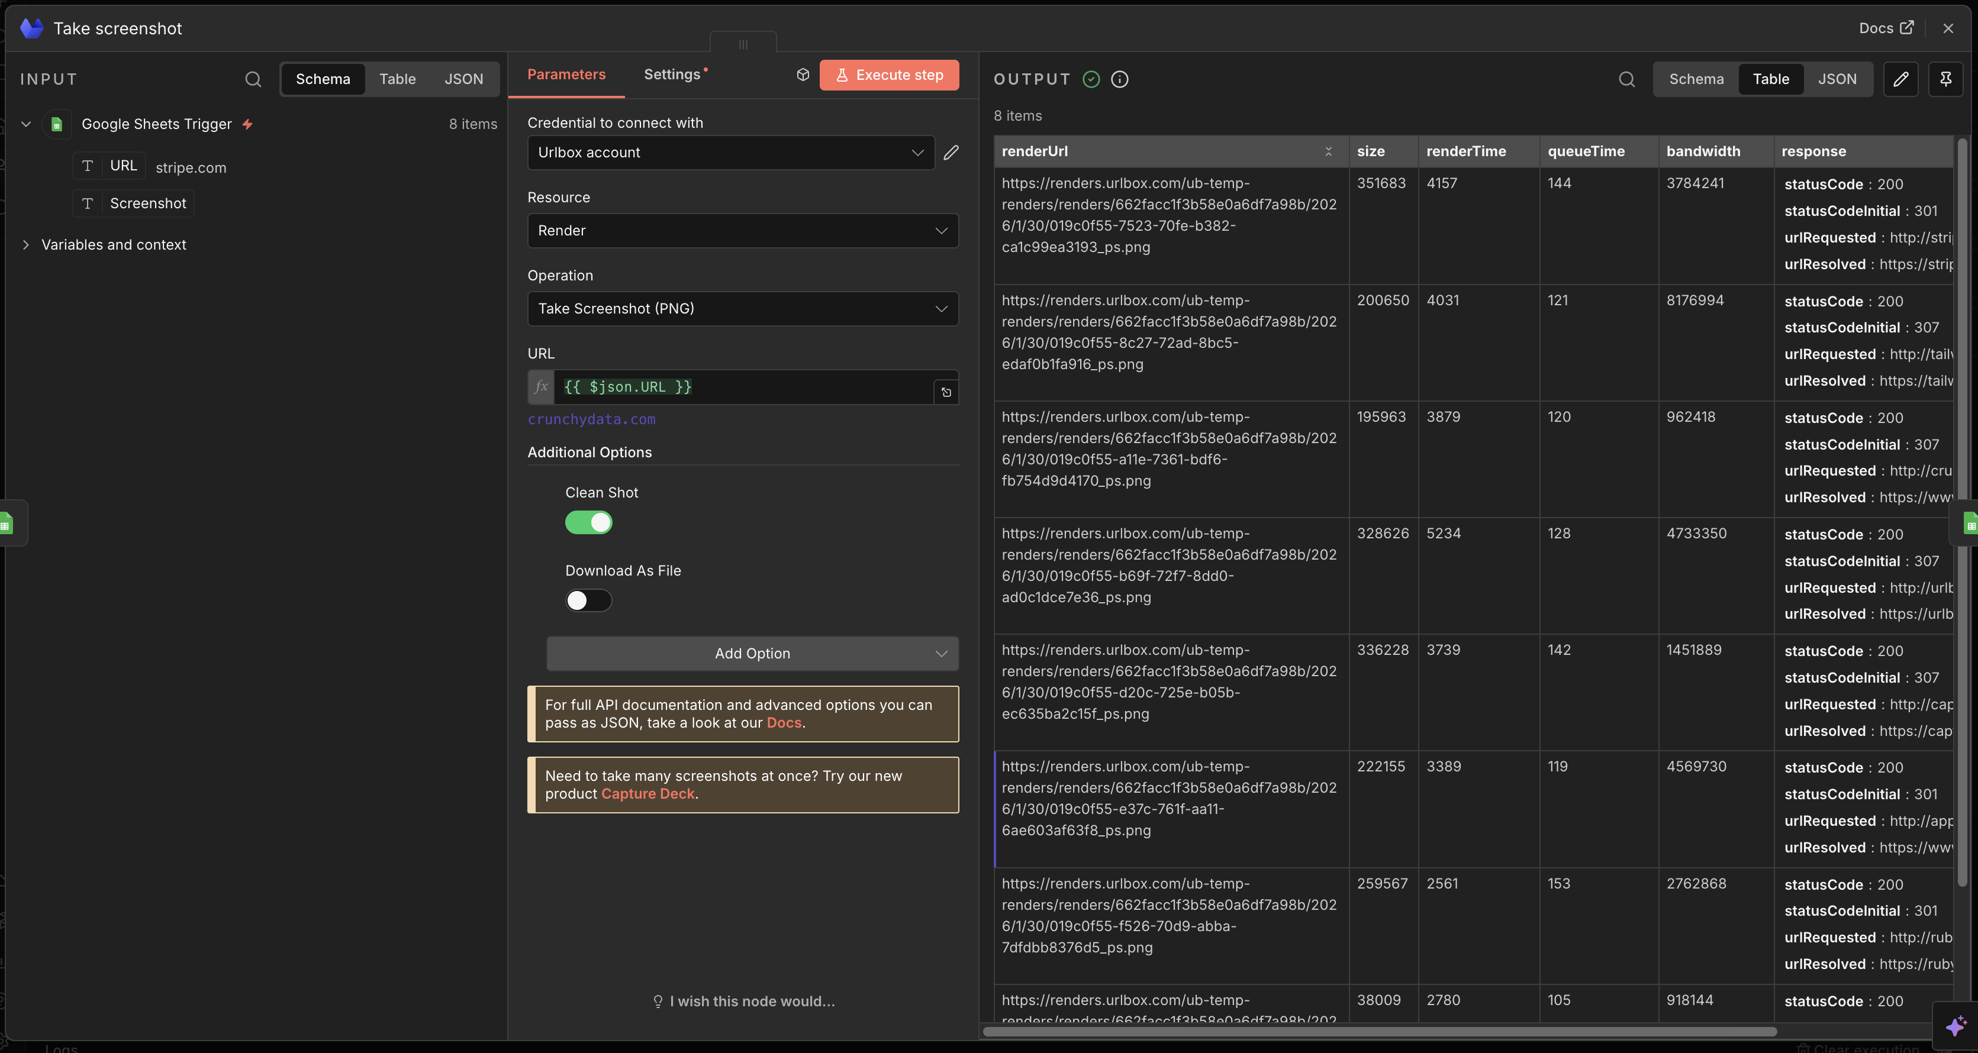Enable the Download As File toggle
The width and height of the screenshot is (1978, 1053).
tap(588, 599)
